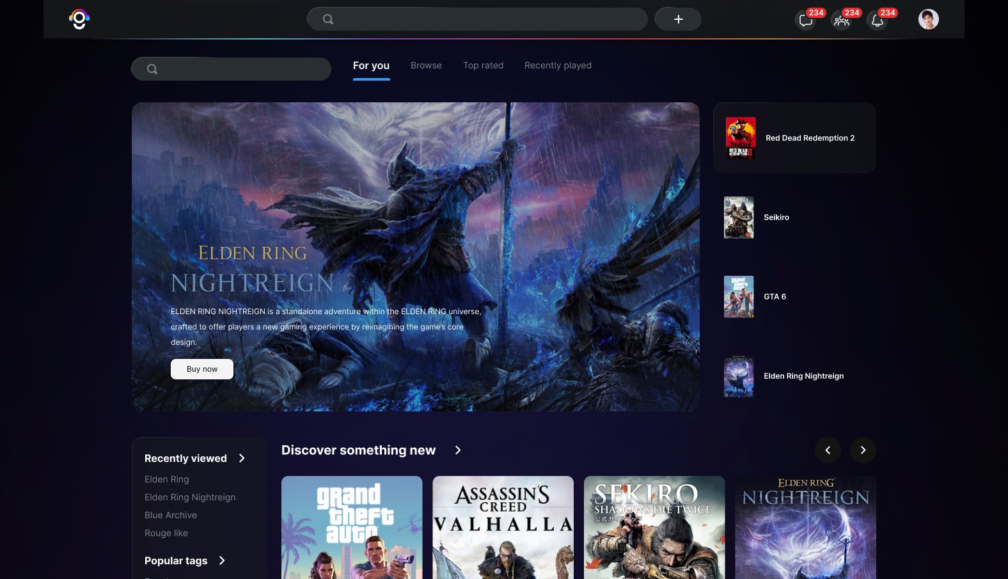Open the chat messages icon
The image size is (1008, 579).
[x=806, y=20]
